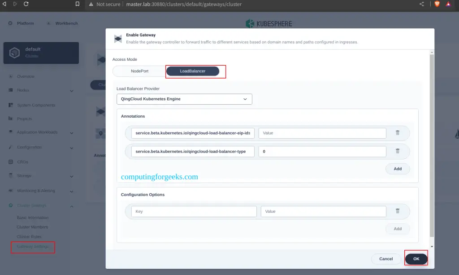The height and width of the screenshot is (275, 459).
Task: Open Brave Shields lion icon
Action: point(437,4)
